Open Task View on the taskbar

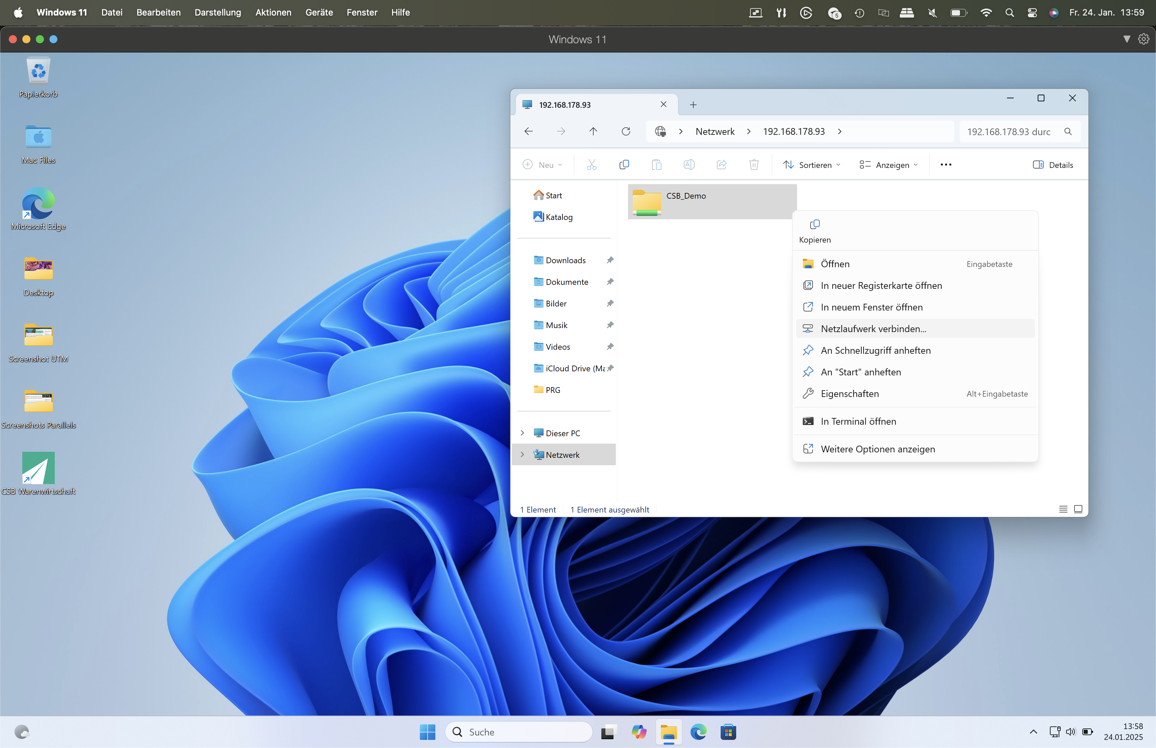[608, 732]
